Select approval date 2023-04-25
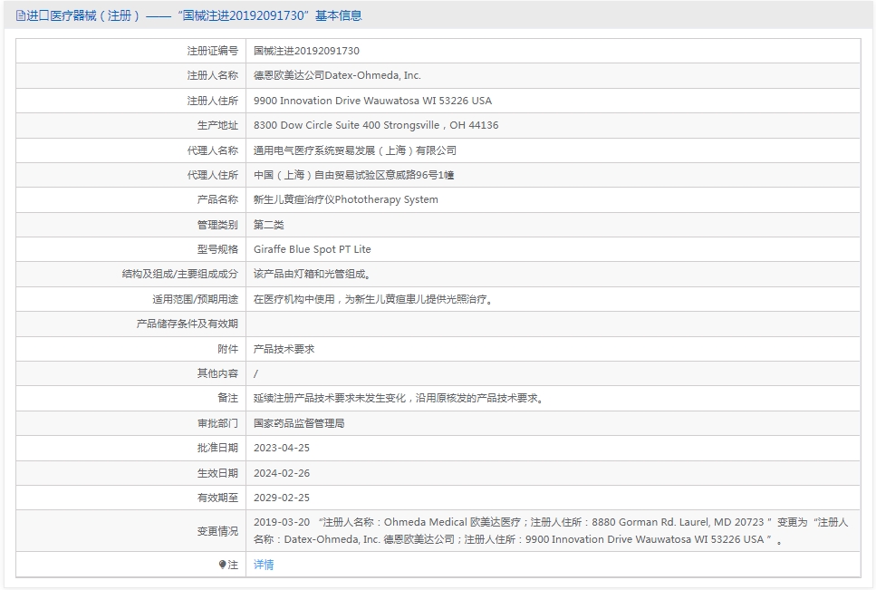This screenshot has height=590, width=876. [282, 448]
